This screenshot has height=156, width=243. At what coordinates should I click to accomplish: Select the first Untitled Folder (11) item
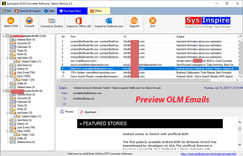click(x=31, y=61)
